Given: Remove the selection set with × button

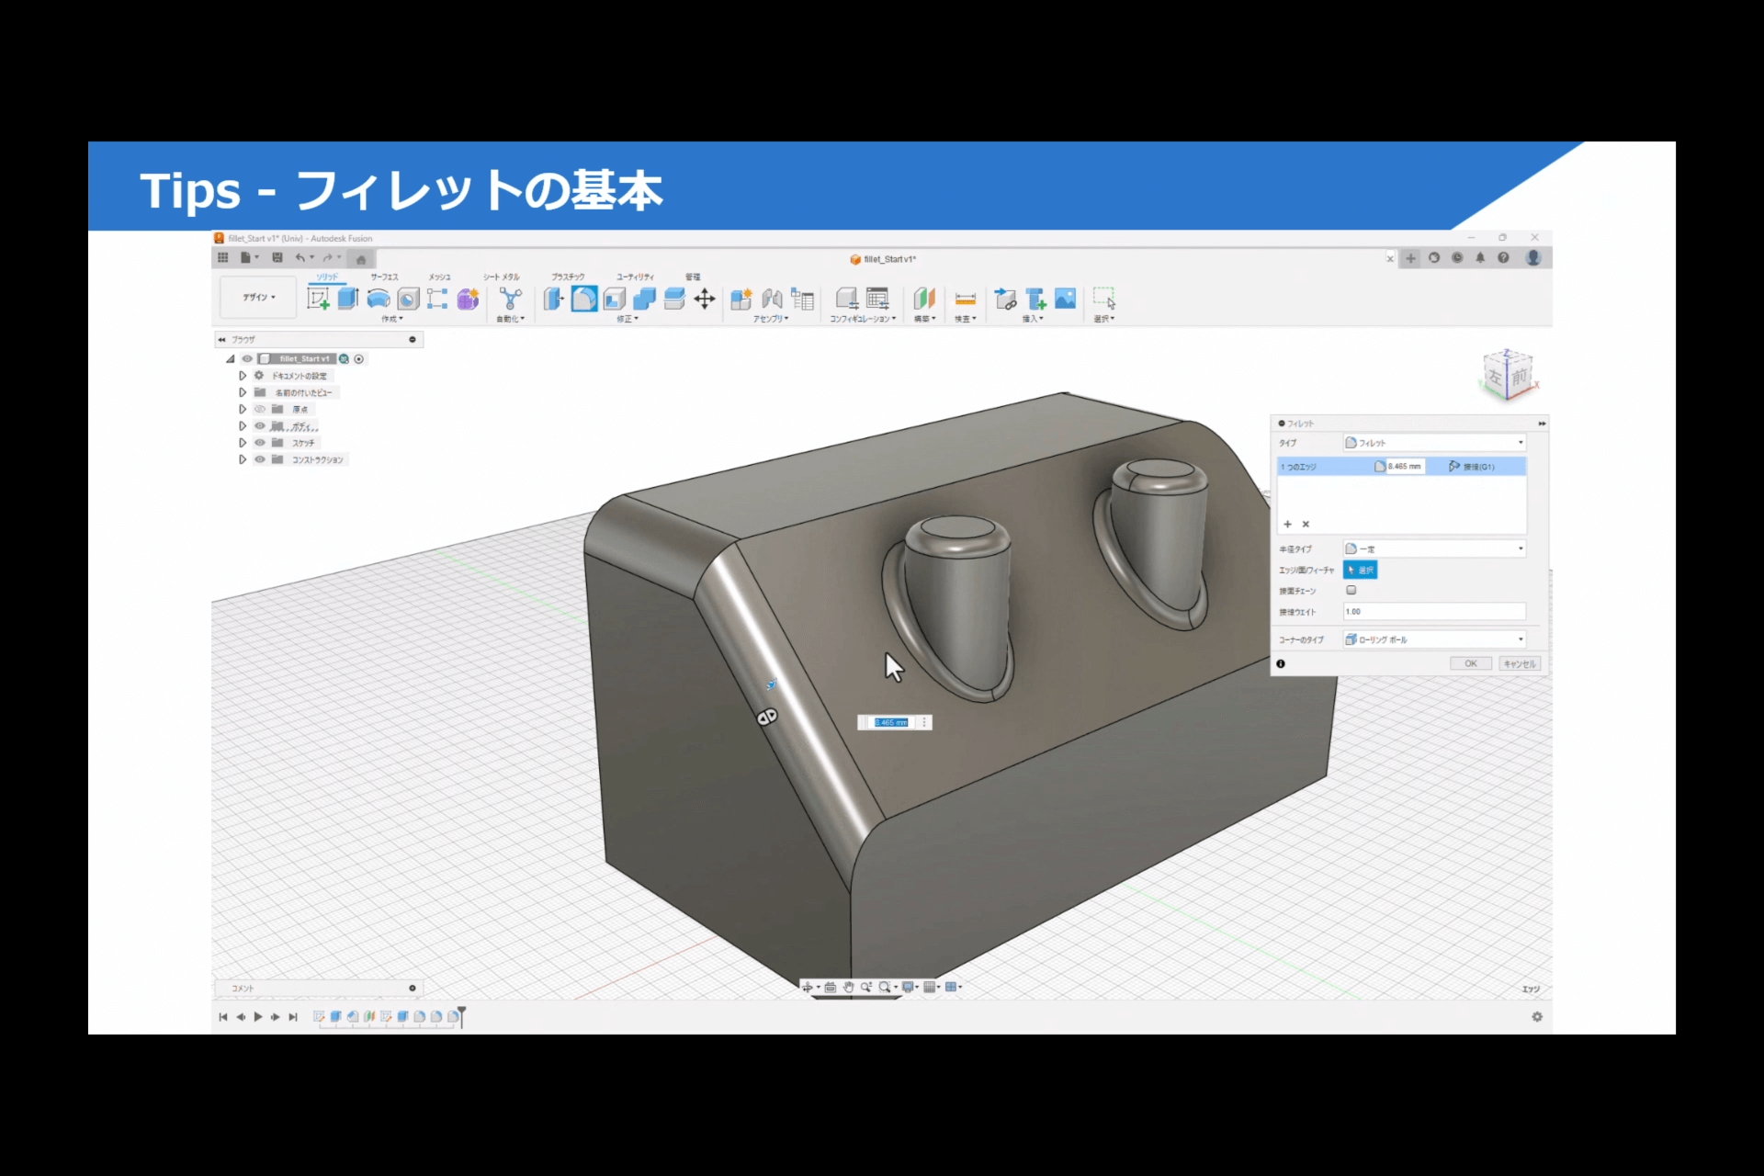Looking at the screenshot, I should (1306, 525).
